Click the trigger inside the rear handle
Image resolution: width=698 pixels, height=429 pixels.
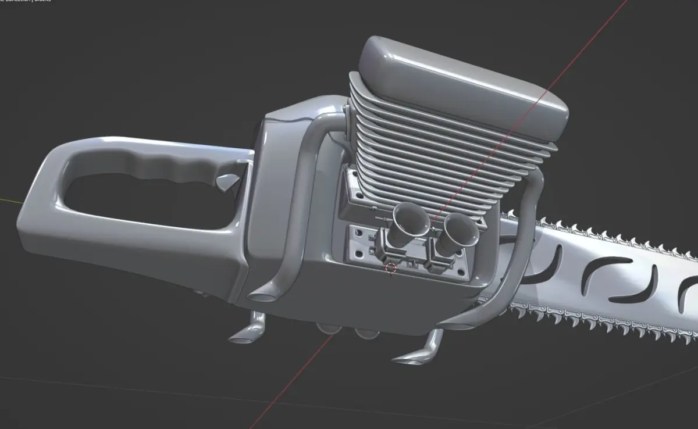pos(228,183)
